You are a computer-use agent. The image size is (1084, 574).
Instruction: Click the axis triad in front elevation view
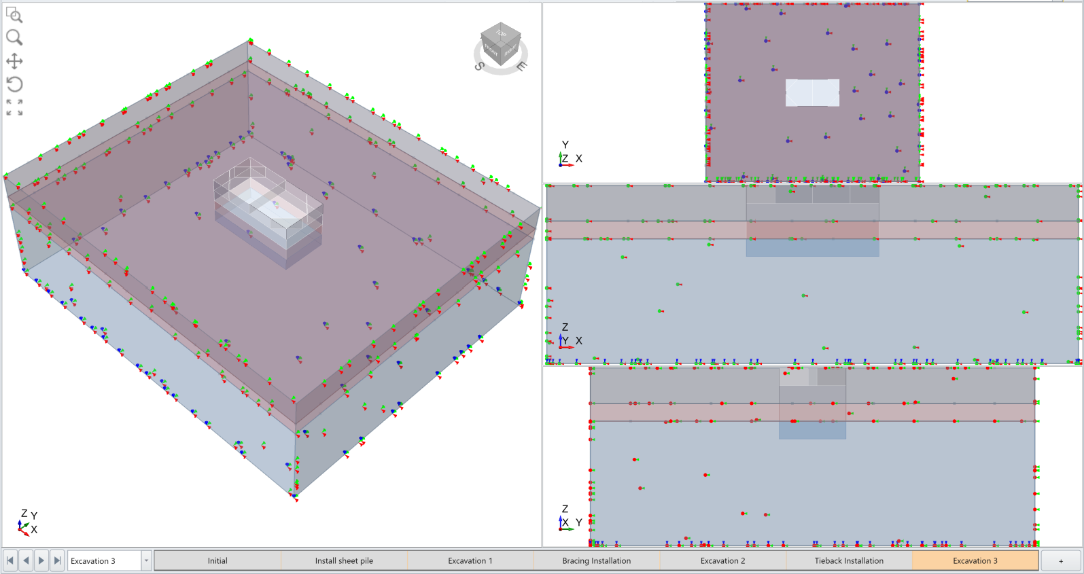[x=570, y=337]
